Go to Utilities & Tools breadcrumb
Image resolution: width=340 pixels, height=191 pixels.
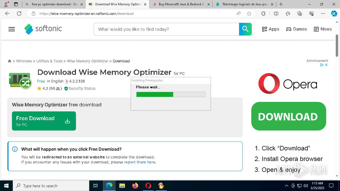point(49,61)
